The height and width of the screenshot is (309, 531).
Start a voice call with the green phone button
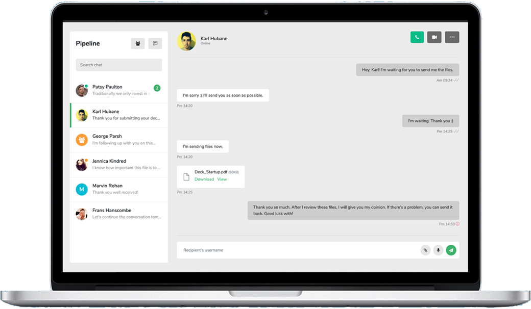(417, 37)
